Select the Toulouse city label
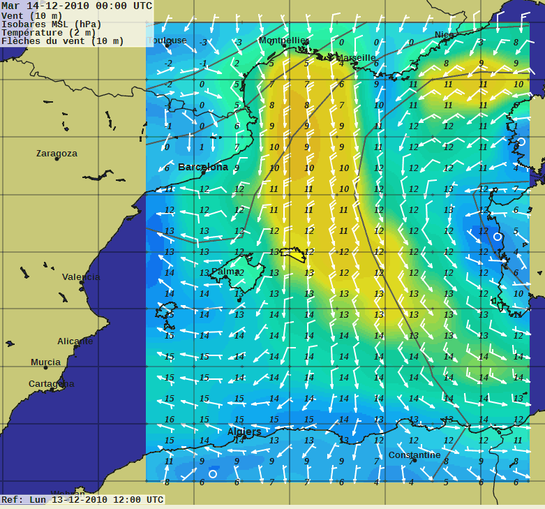Screen dimensions: 545x509 coord(168,40)
